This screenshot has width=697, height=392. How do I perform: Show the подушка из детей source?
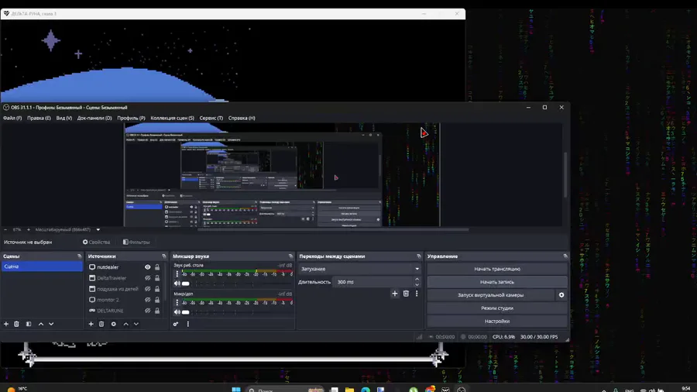(x=148, y=289)
